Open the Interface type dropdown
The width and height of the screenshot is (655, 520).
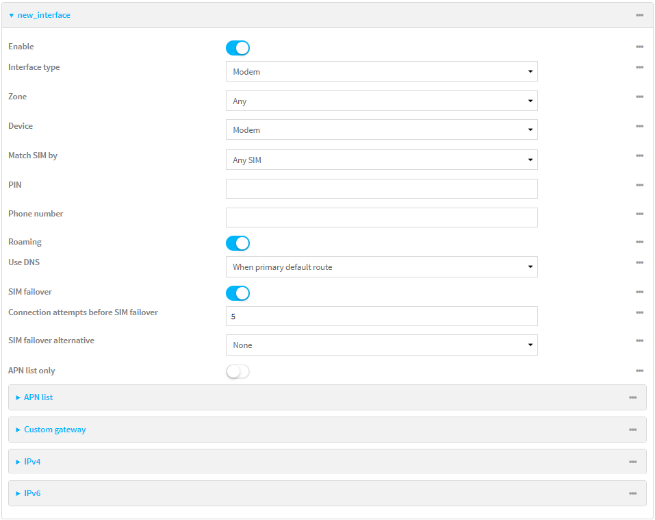coord(381,71)
